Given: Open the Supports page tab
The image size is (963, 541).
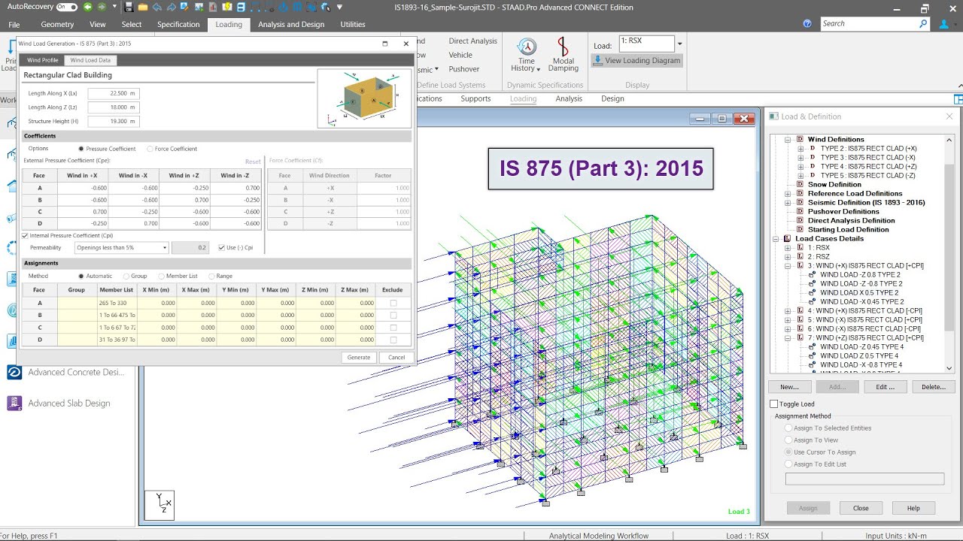Looking at the screenshot, I should pos(475,98).
